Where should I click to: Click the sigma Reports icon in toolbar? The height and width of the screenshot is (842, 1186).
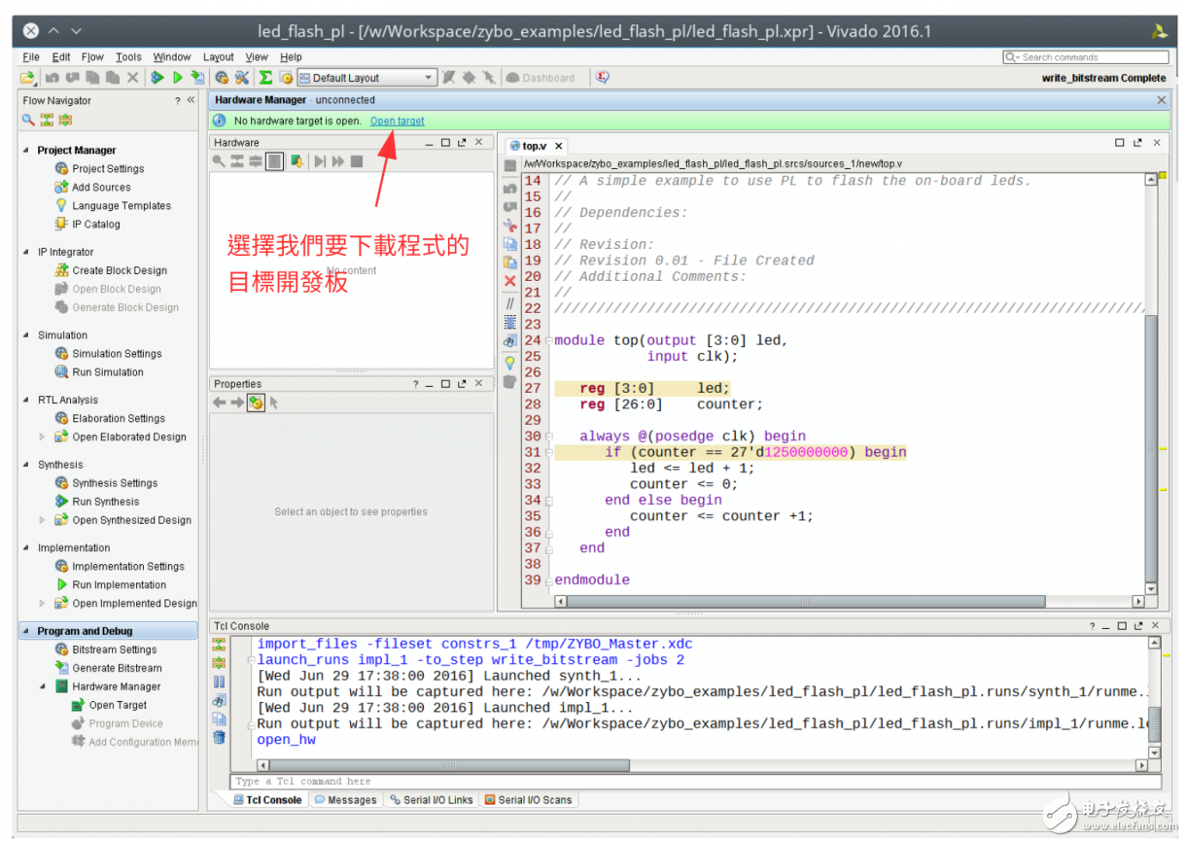pyautogui.click(x=265, y=78)
